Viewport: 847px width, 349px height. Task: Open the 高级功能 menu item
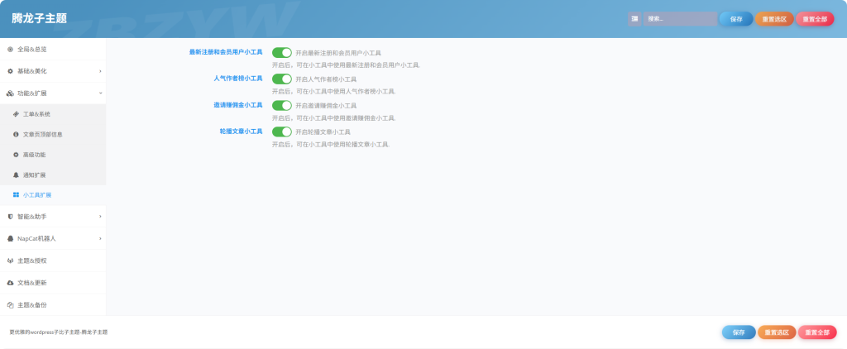click(34, 155)
